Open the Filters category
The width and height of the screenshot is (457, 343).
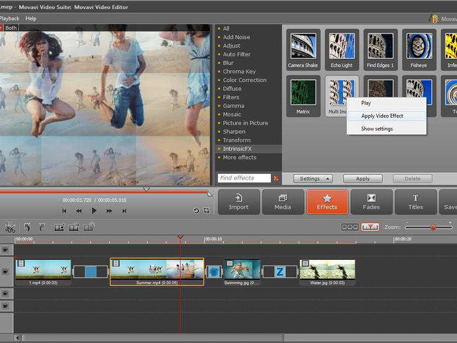(231, 97)
